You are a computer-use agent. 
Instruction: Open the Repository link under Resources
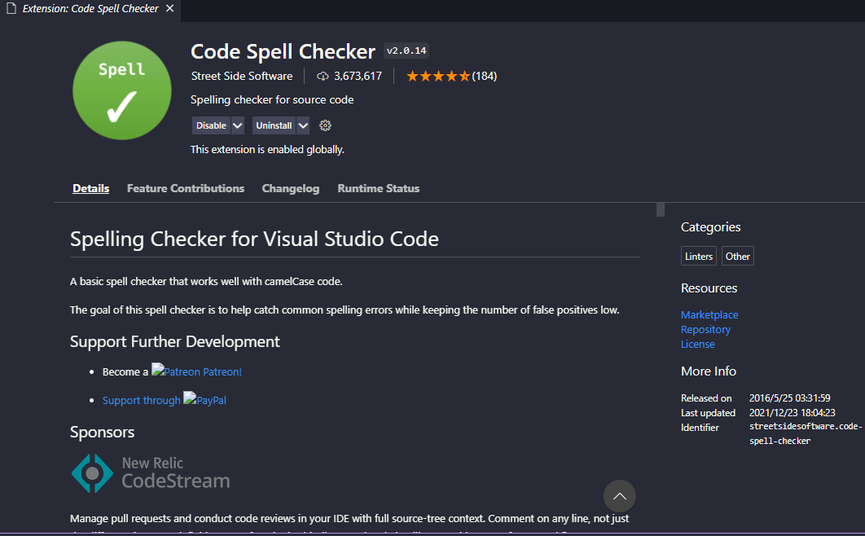705,329
